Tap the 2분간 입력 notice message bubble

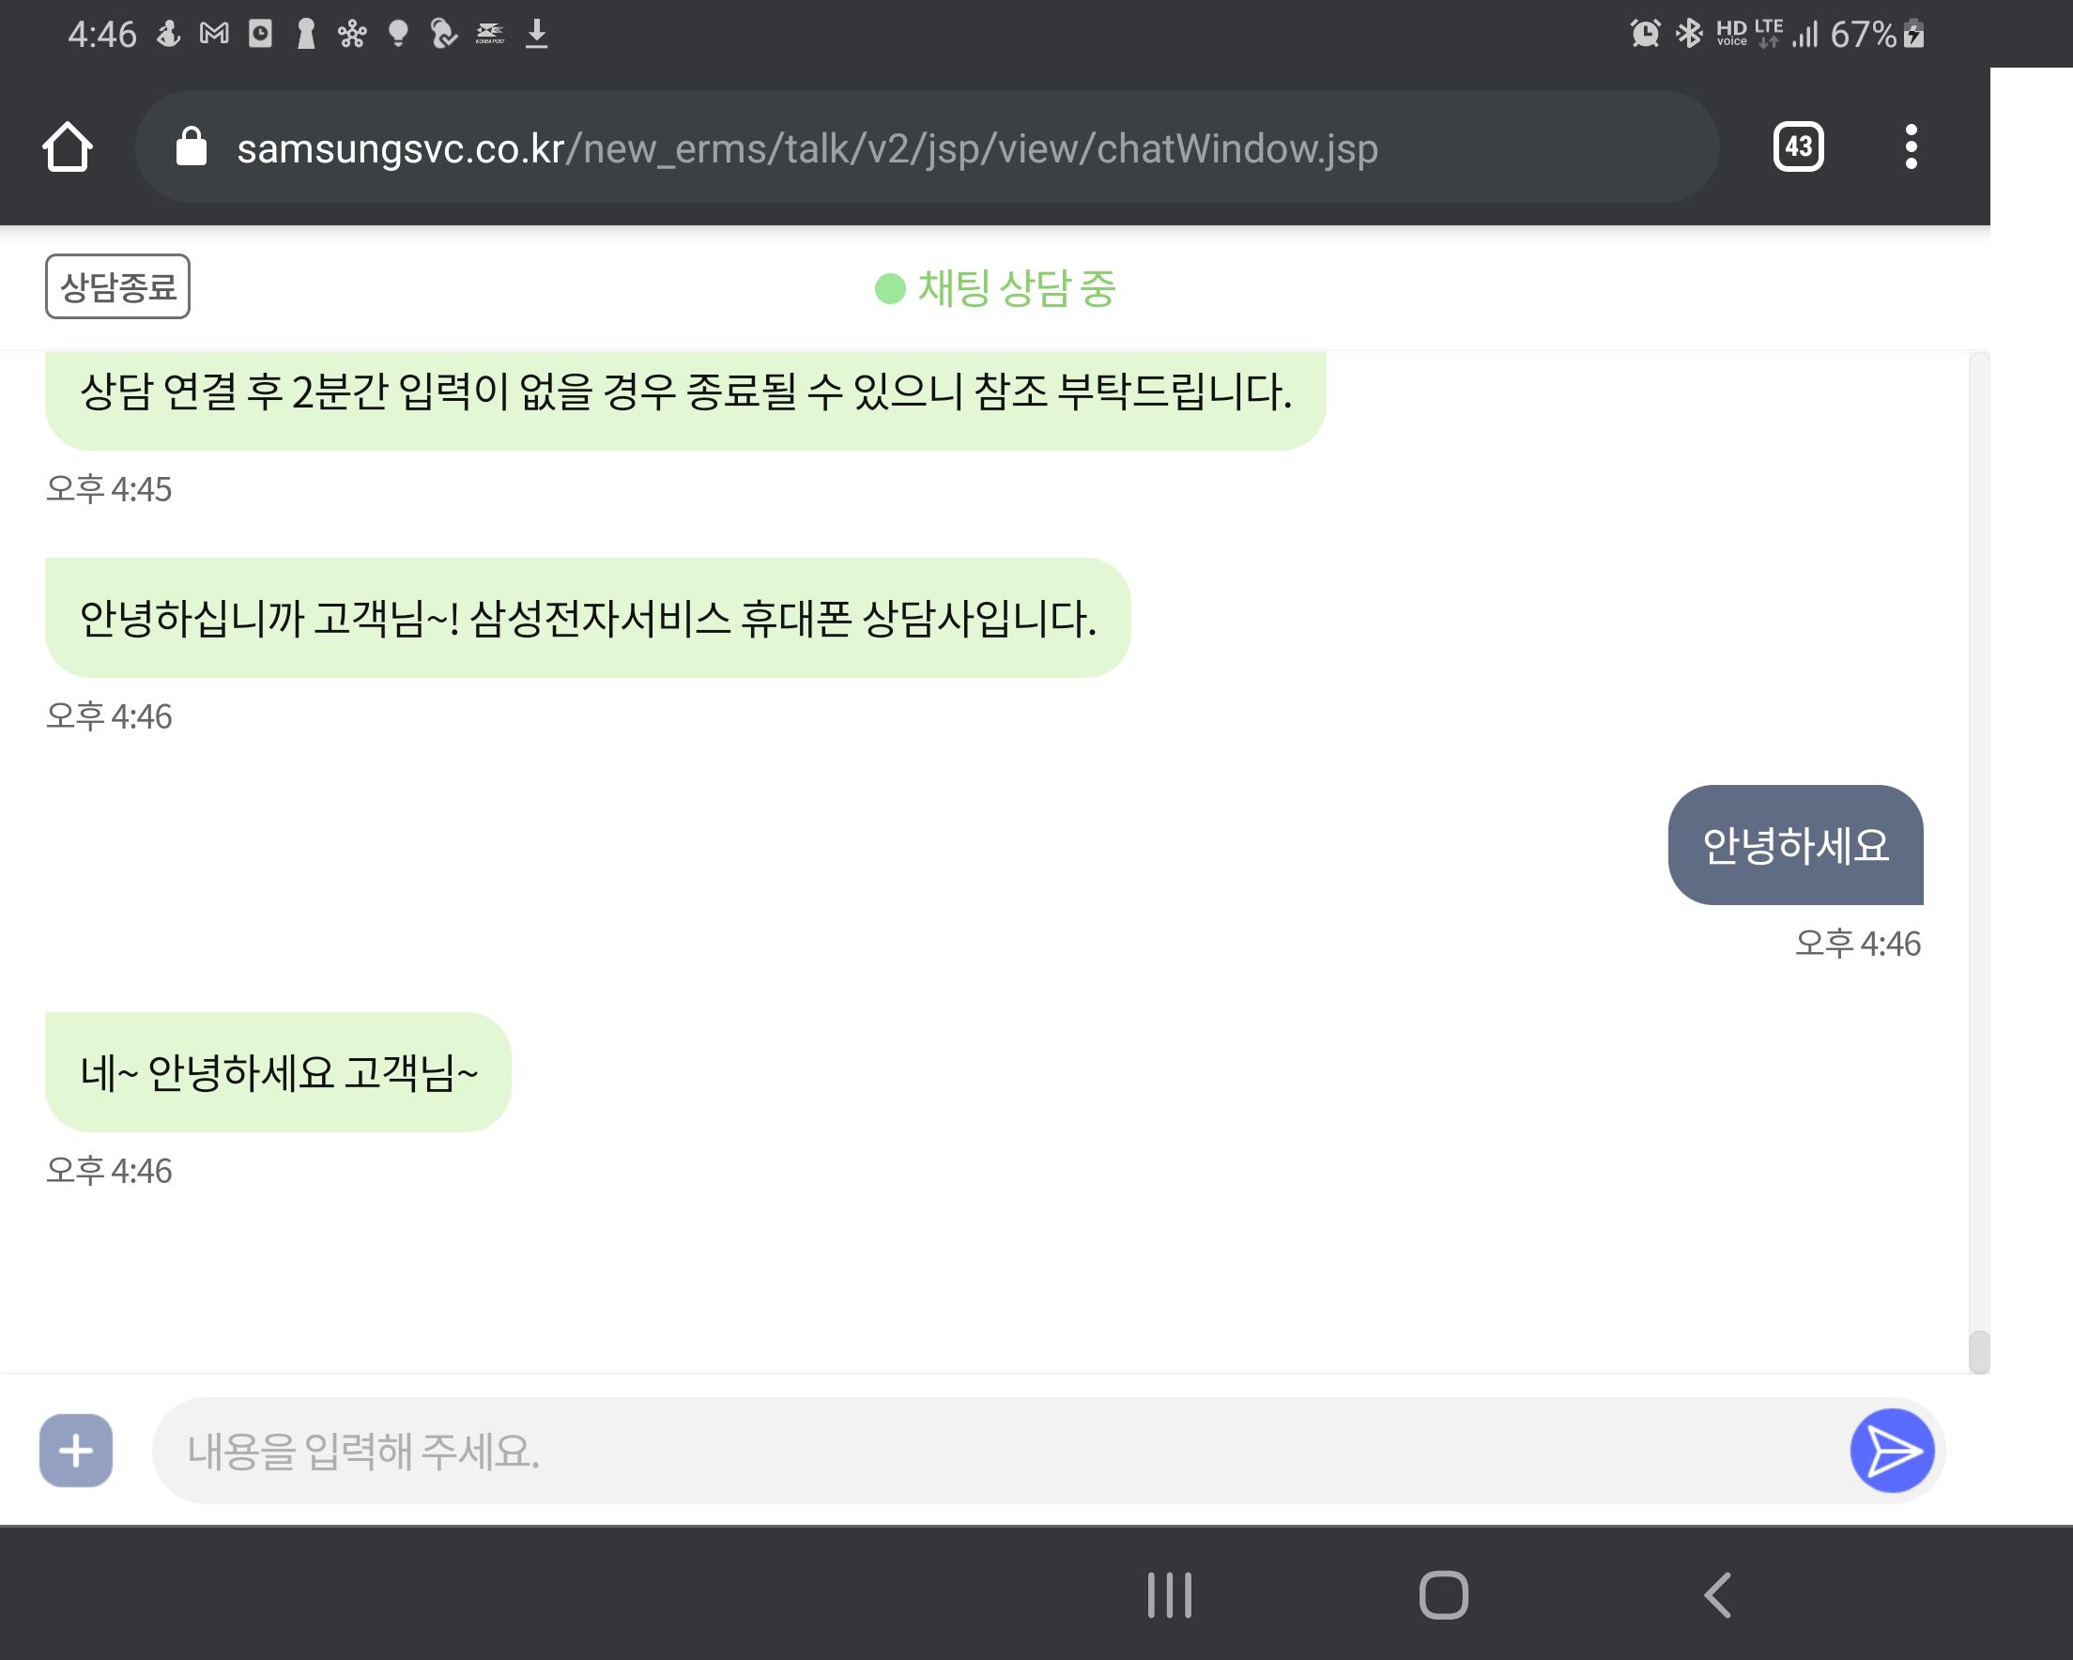[x=684, y=394]
